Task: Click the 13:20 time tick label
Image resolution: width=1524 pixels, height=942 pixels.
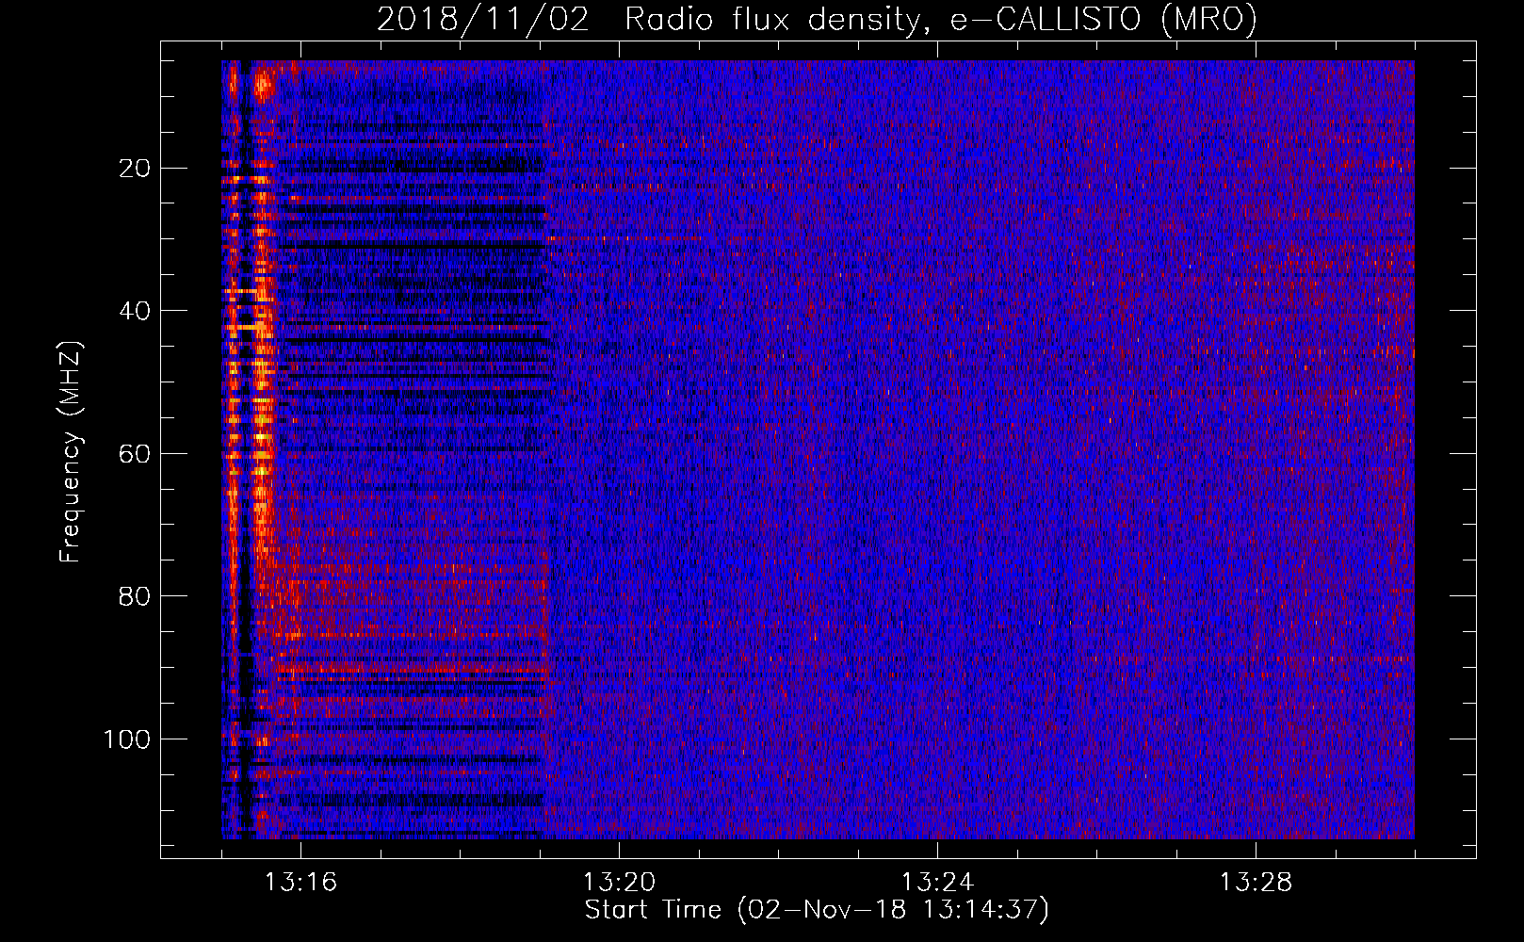Action: (619, 882)
